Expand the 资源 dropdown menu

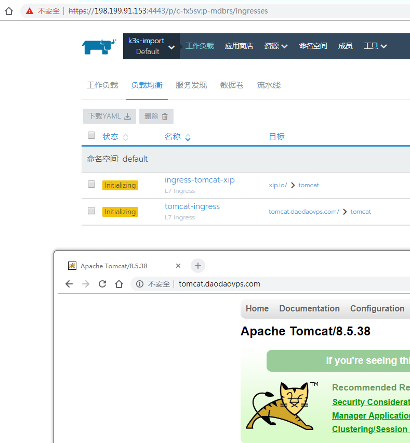coord(276,46)
